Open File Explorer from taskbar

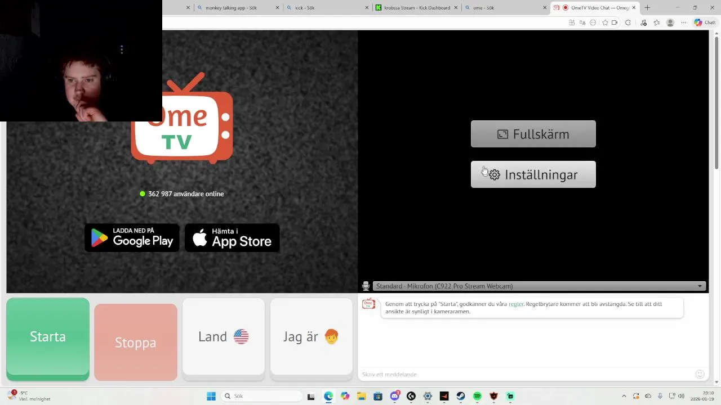tap(361, 396)
